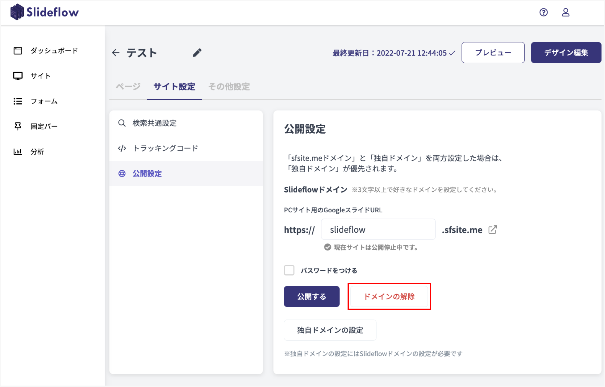Image resolution: width=605 pixels, height=387 pixels.
Task: Click the .sfsite.me domain suffix text
Action: click(462, 230)
